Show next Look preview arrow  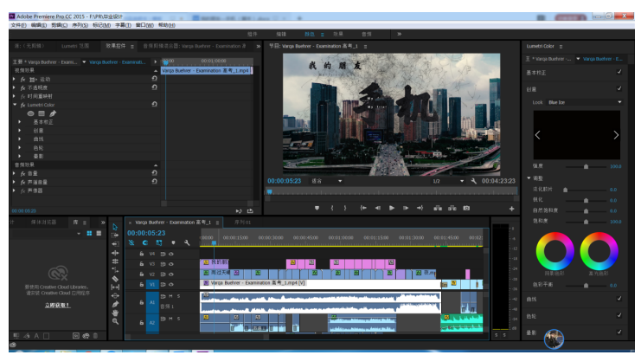point(616,135)
